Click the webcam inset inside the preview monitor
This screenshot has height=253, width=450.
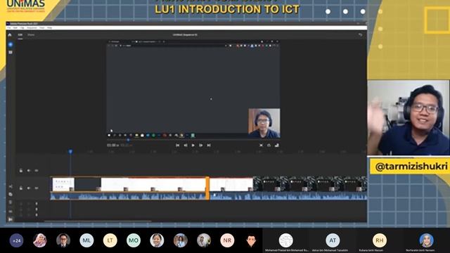[x=264, y=124]
